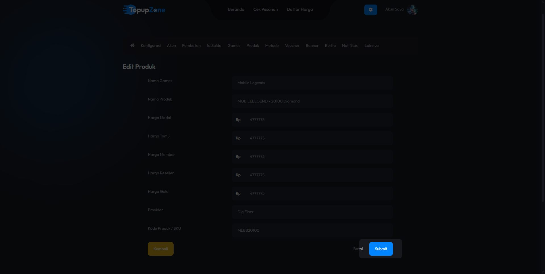Screen dimensions: 545x274
Task: Click the Harga Modal label
Action: (x=159, y=118)
